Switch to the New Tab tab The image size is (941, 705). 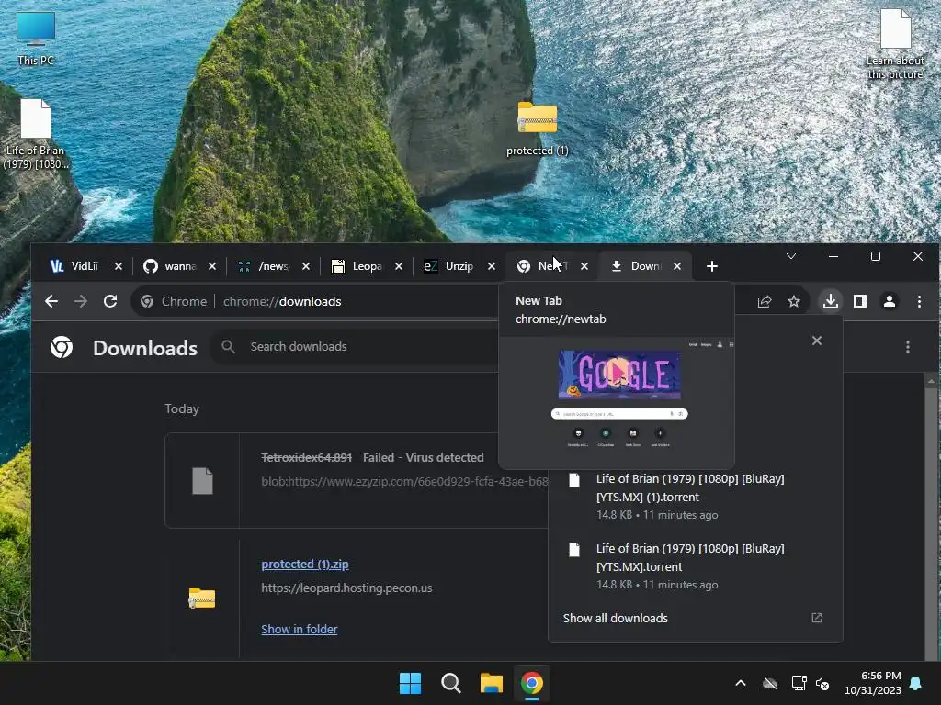(542, 265)
